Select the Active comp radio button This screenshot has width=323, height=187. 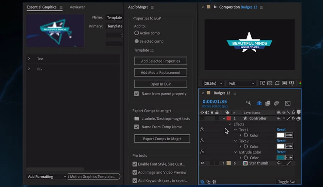tap(136, 33)
